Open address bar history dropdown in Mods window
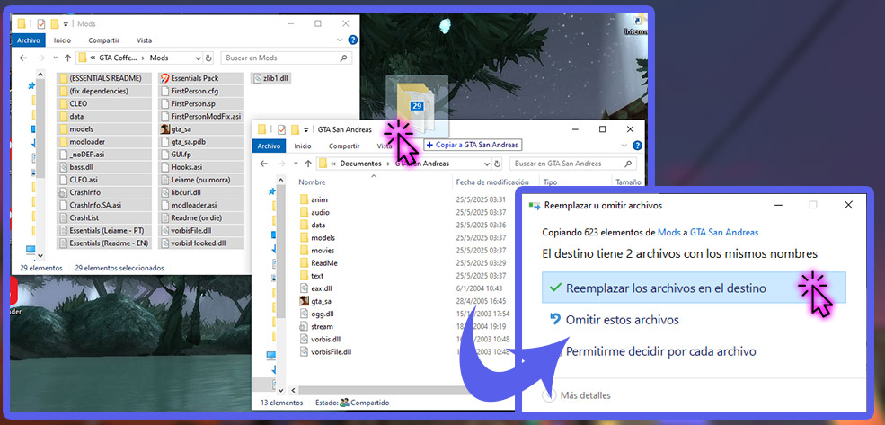This screenshot has width=885, height=425. [198, 58]
